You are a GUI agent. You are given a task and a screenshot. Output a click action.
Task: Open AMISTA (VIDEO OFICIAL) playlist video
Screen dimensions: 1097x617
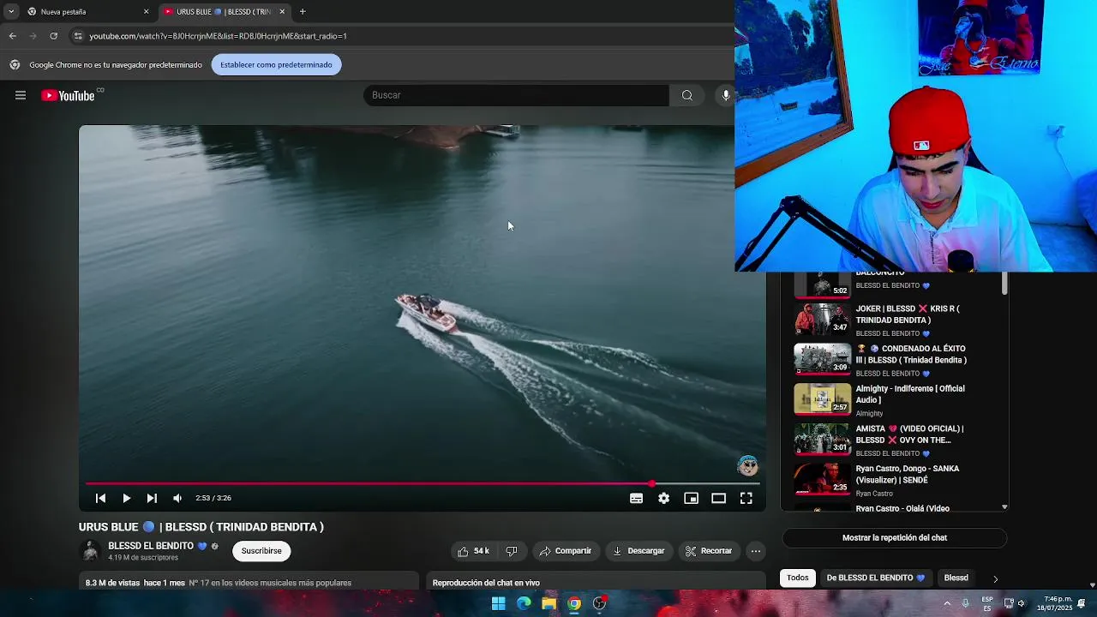896,440
